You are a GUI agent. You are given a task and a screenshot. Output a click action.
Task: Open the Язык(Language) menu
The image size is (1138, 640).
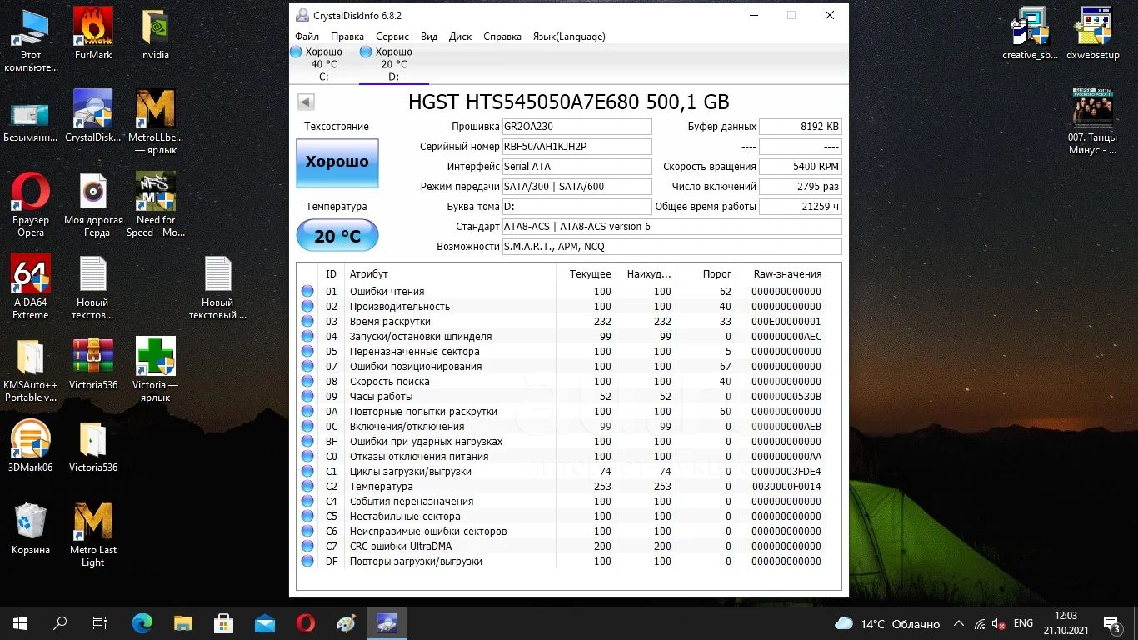click(569, 37)
